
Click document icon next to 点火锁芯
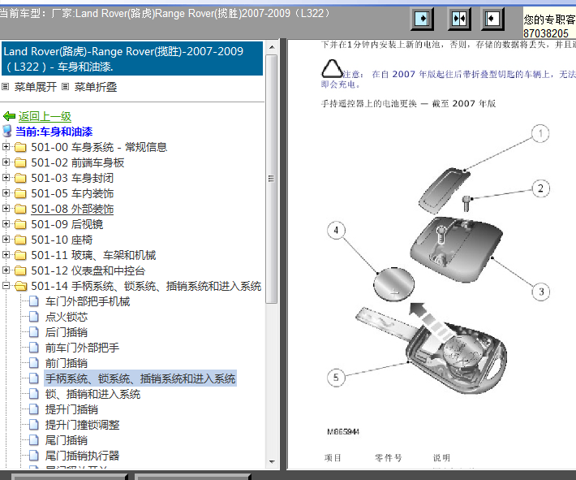coord(34,317)
